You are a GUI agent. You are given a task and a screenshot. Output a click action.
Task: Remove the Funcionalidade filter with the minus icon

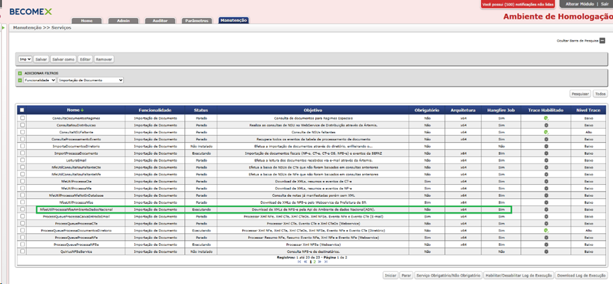pos(20,80)
